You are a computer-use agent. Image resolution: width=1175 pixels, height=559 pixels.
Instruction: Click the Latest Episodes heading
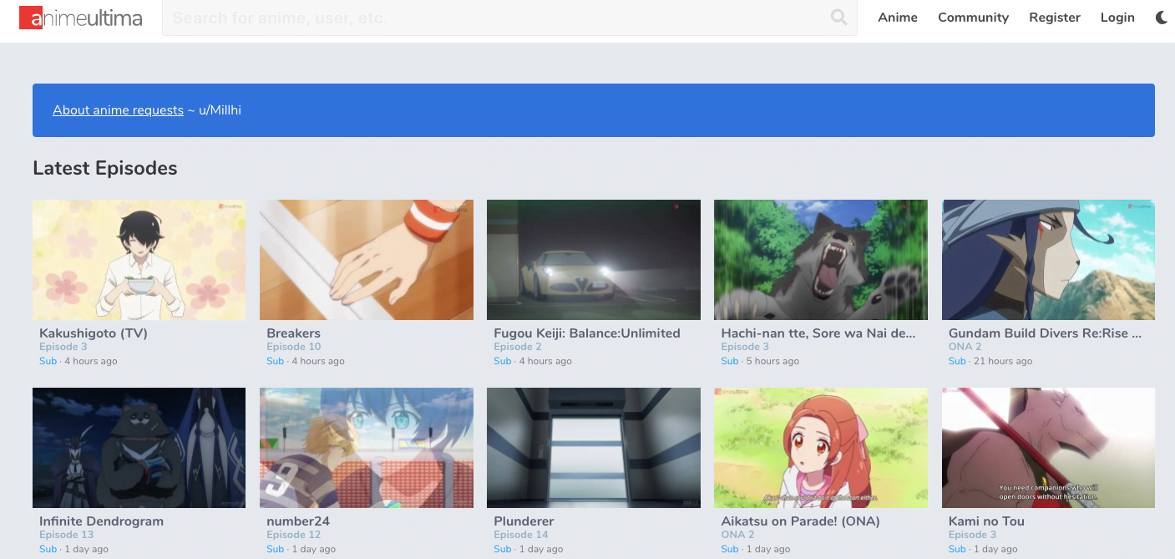pyautogui.click(x=105, y=168)
